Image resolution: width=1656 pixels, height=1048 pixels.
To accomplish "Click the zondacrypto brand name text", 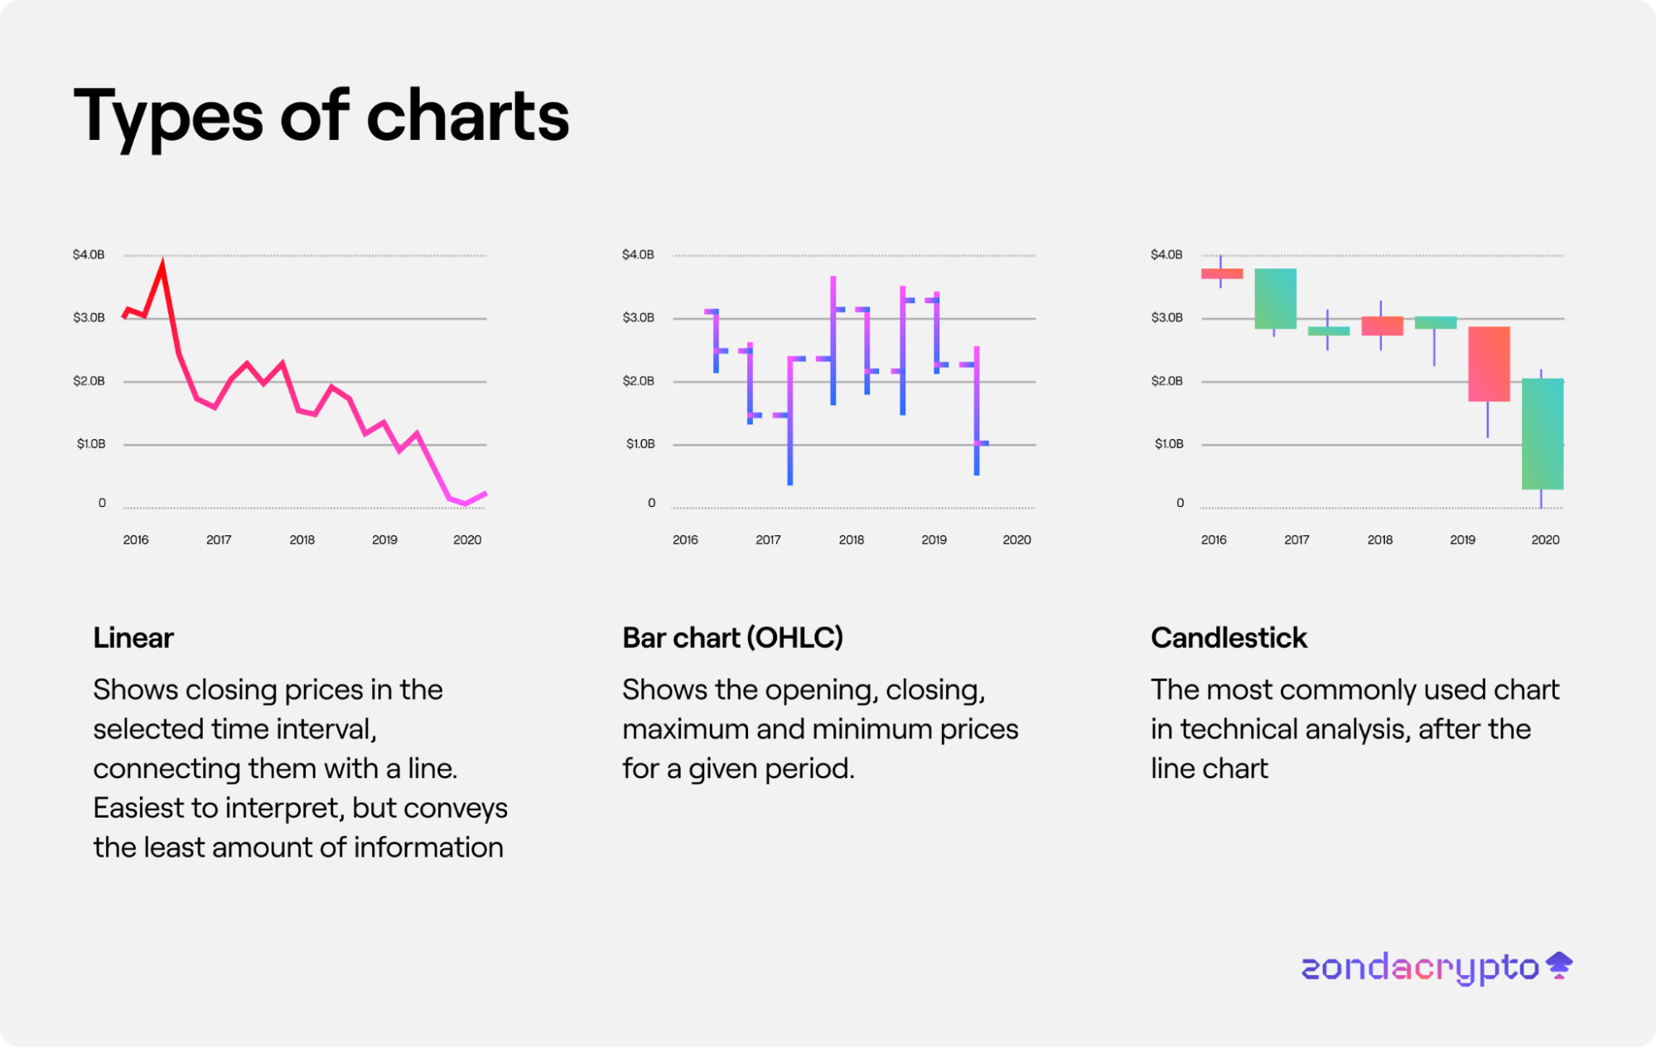I will [x=1419, y=968].
